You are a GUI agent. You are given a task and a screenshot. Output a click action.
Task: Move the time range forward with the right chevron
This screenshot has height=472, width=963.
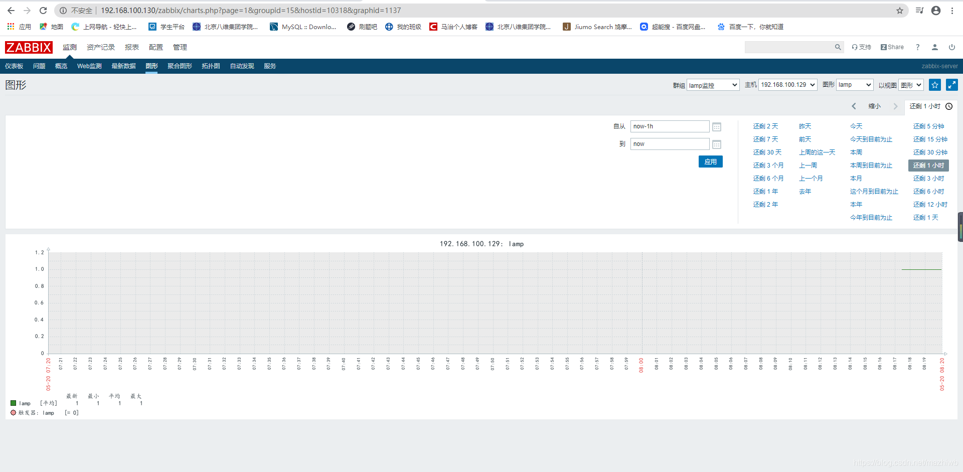pyautogui.click(x=895, y=106)
